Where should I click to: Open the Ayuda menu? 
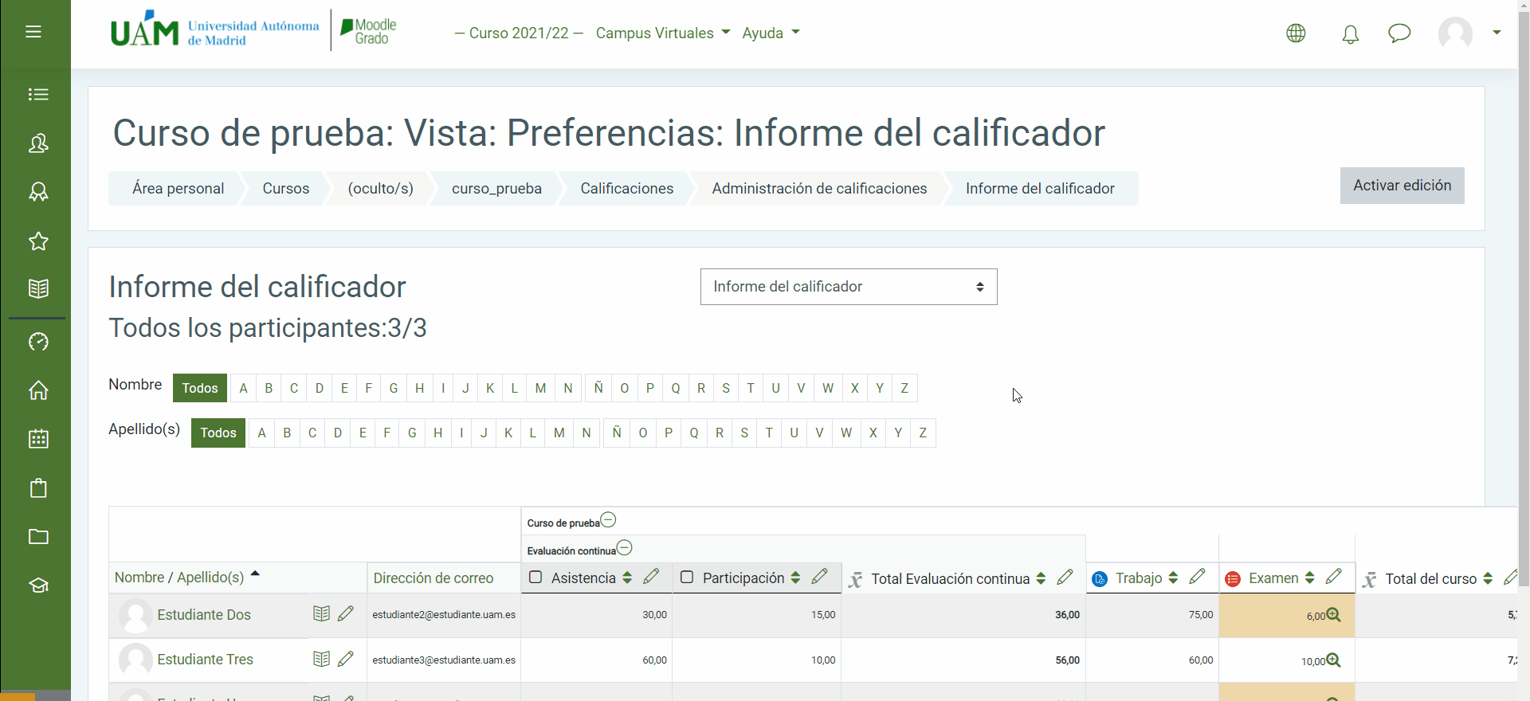[x=770, y=33]
